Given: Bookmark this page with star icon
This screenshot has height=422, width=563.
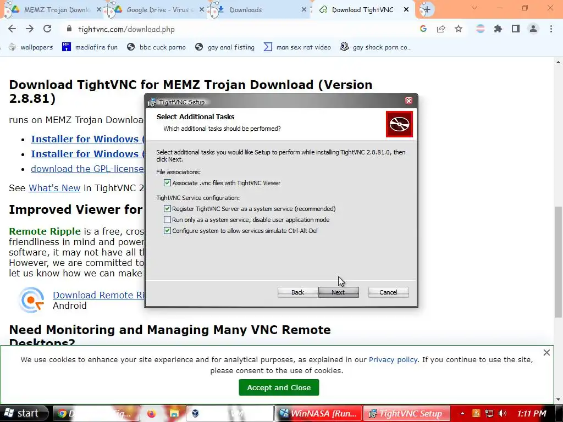Looking at the screenshot, I should point(459,29).
